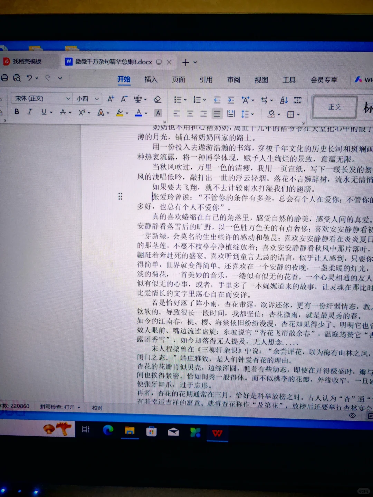The width and height of the screenshot is (373, 497).
Task: Click the print icon in quick access bar
Action: coord(4,78)
